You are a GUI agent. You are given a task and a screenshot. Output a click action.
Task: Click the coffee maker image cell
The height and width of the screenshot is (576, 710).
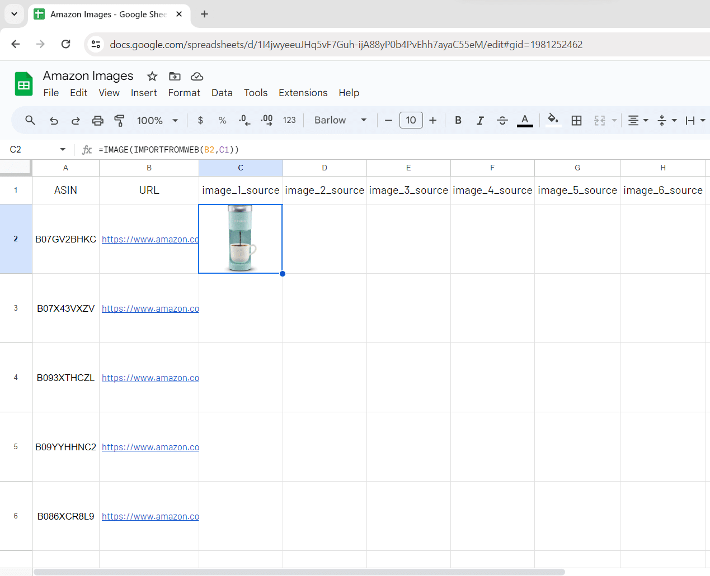[x=241, y=239]
